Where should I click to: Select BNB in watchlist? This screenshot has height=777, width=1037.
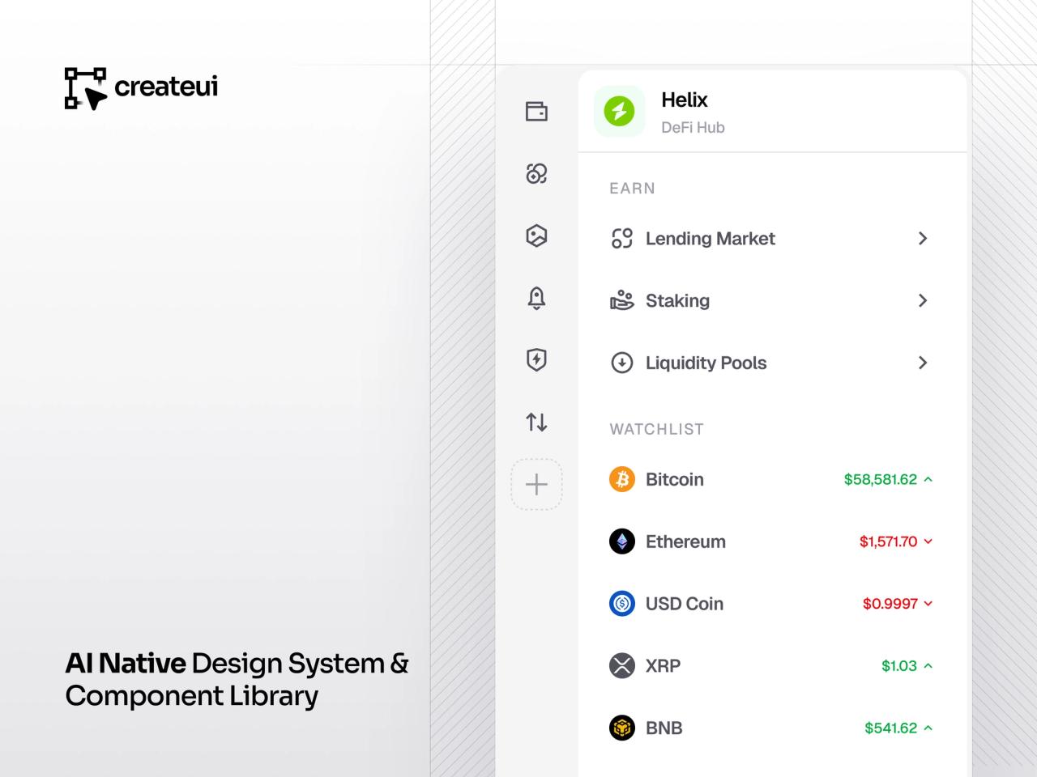772,728
